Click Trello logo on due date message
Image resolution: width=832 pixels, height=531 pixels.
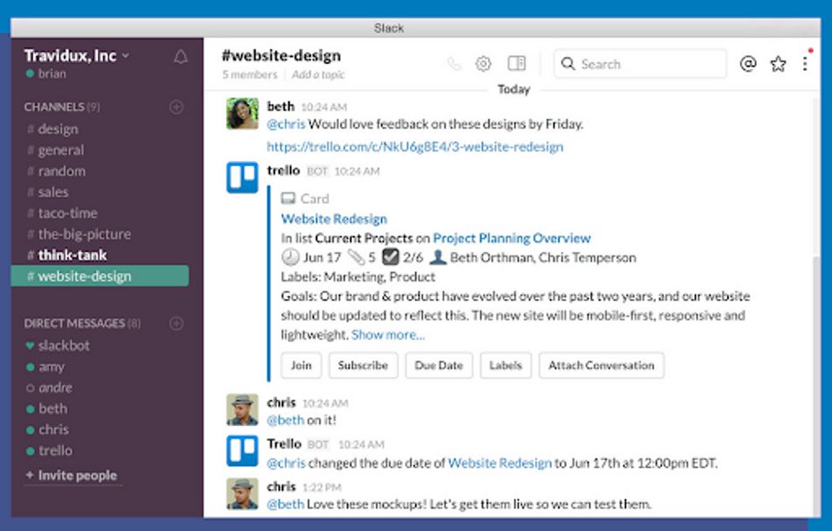coord(243,451)
